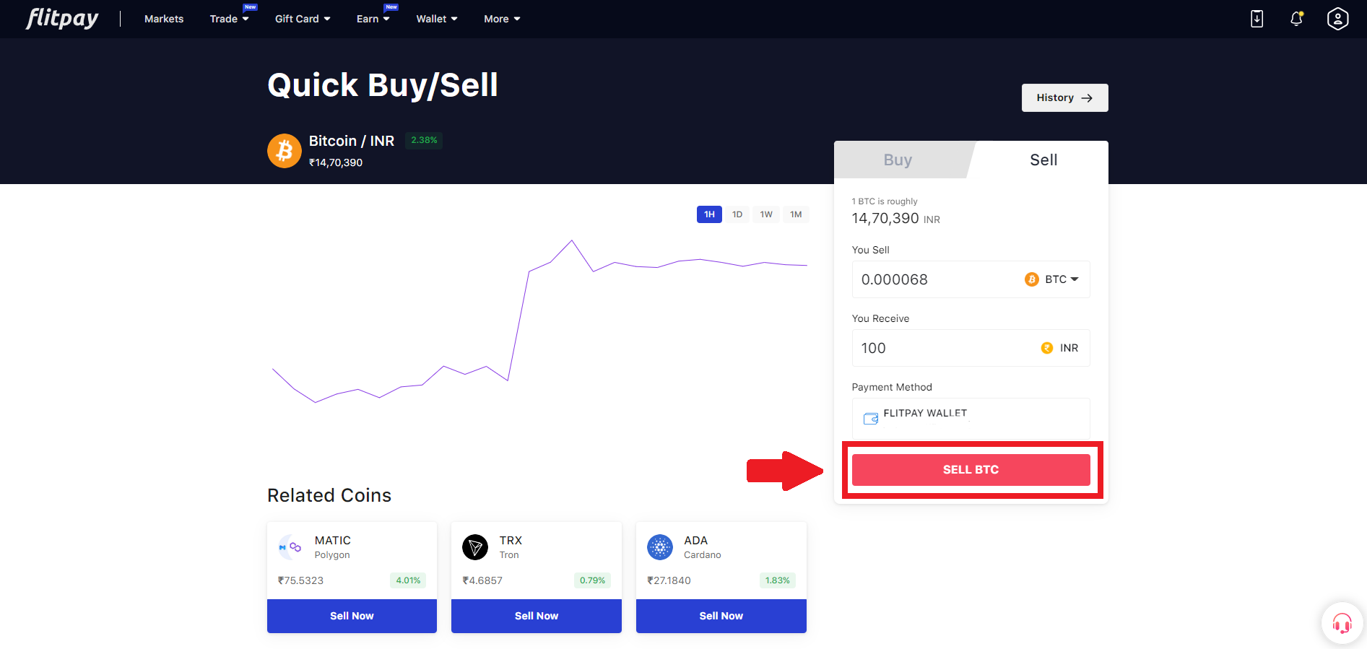Click the You Sell amount field
1367x649 pixels.
click(x=936, y=279)
